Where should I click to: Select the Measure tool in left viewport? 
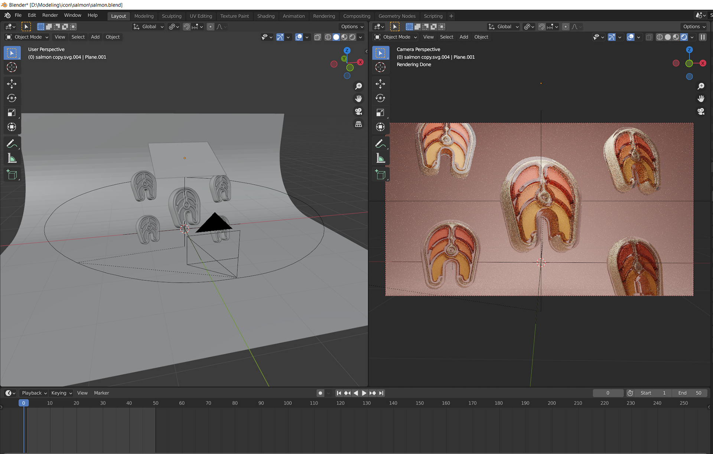[12, 159]
